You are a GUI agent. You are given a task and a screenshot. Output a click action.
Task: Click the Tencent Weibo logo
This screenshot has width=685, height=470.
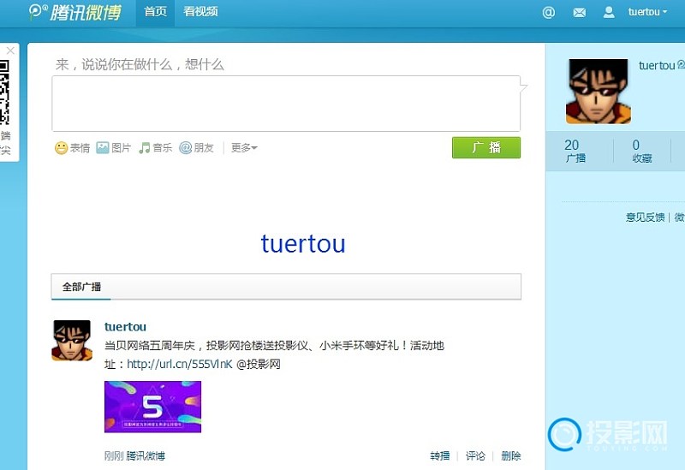pyautogui.click(x=74, y=12)
